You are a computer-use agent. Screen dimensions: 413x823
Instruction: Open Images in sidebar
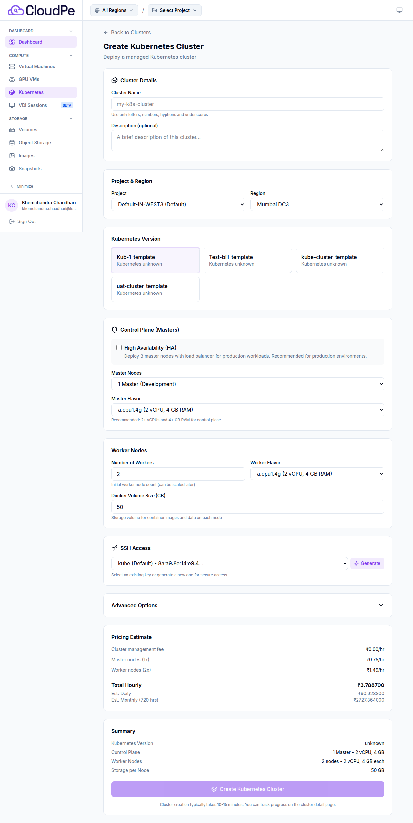(41, 156)
